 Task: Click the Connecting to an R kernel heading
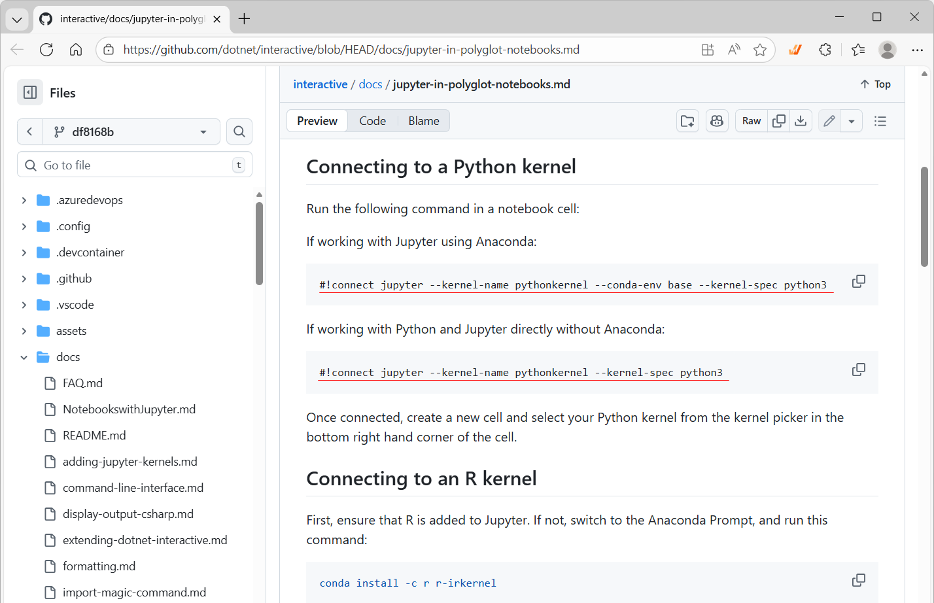coord(421,479)
